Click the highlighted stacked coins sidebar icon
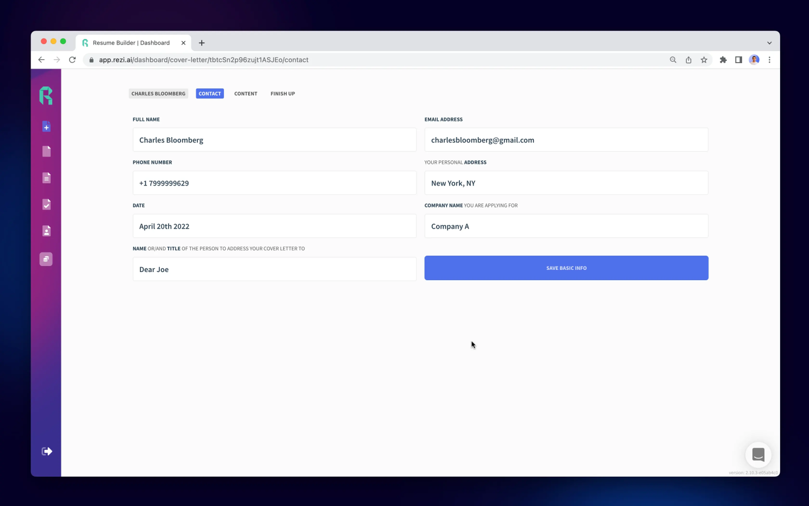This screenshot has width=809, height=506. (x=46, y=259)
